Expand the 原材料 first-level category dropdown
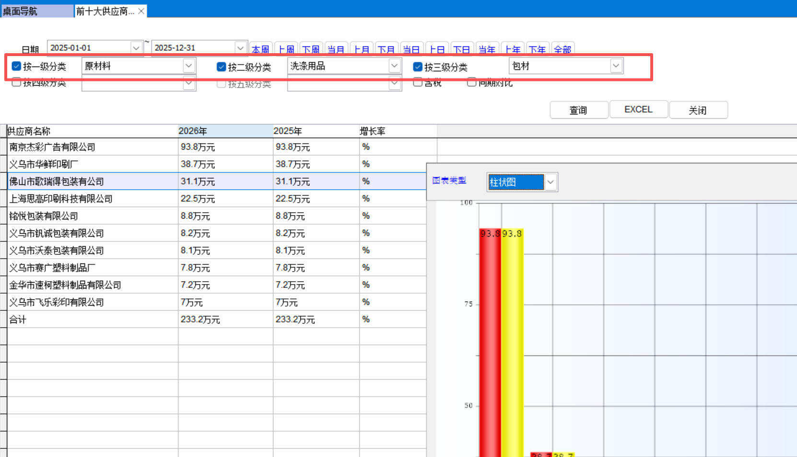Viewport: 797px width, 457px height. click(x=189, y=66)
